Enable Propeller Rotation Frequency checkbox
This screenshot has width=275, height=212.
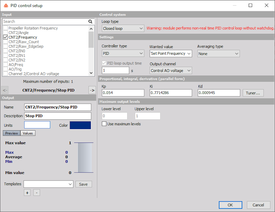(x=5, y=28)
